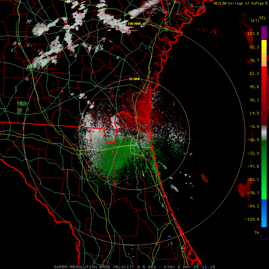
Task: Select the 92.3 legend value
Action: pos(254,47)
